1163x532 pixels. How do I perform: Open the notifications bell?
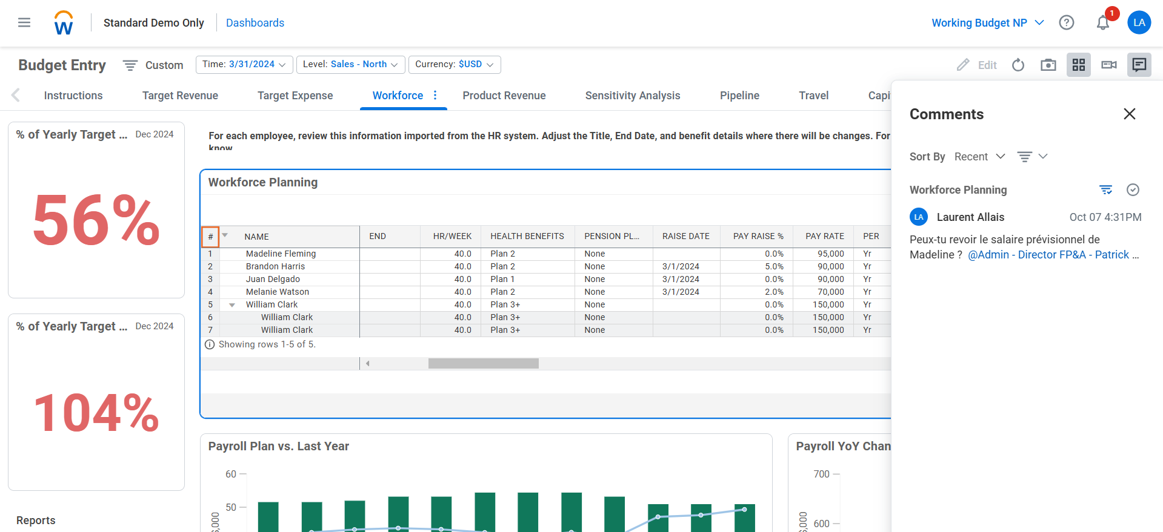click(1102, 23)
